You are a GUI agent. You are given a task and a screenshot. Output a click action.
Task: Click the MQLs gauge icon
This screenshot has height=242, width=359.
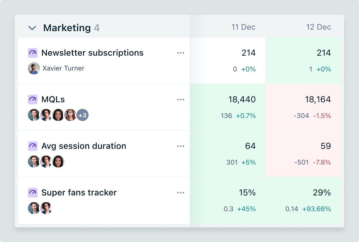tap(33, 100)
